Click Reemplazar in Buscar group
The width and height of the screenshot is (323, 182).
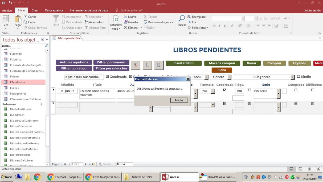click(x=197, y=17)
